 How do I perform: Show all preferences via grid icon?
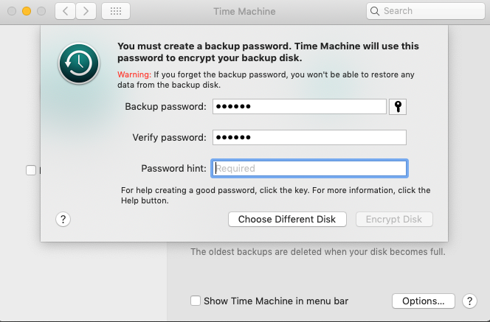(x=115, y=11)
